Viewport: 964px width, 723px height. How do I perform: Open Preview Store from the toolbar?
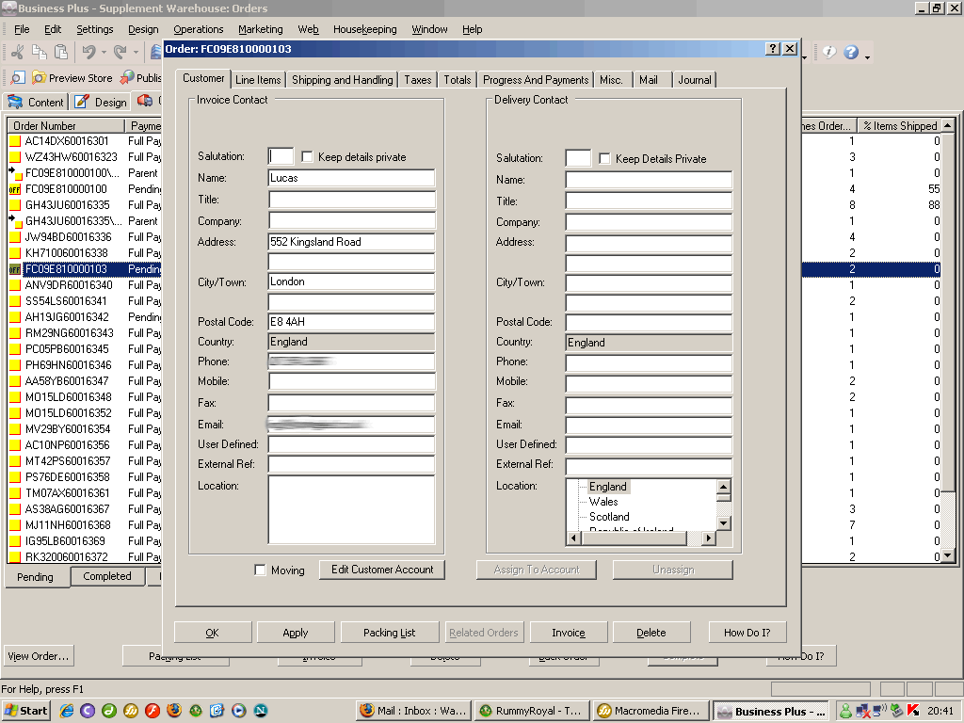tap(72, 78)
